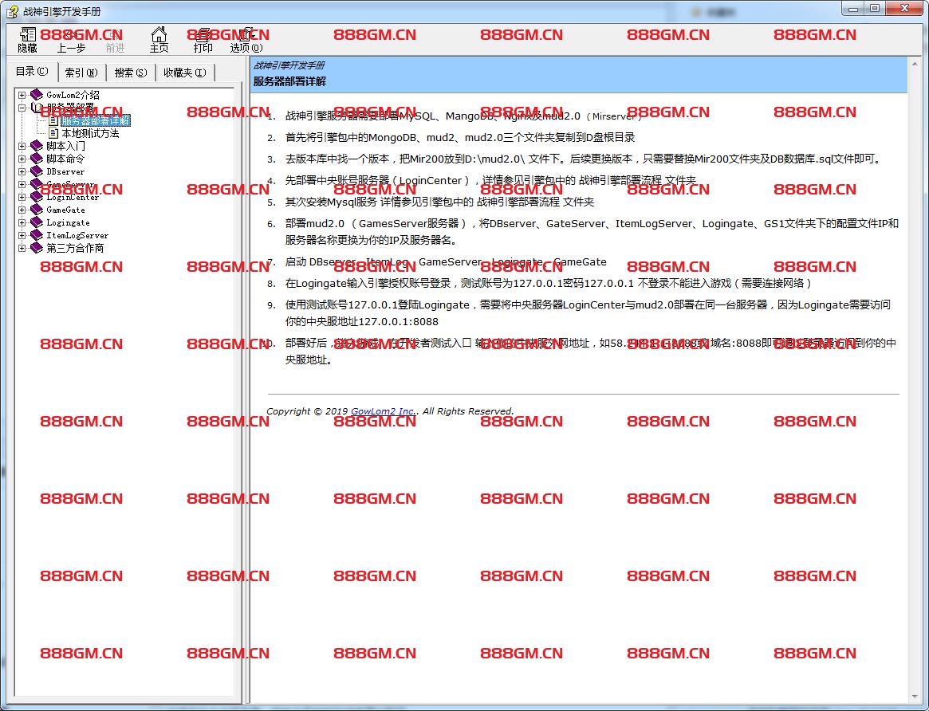Switch to the 目录 (Contents) tab

(x=33, y=72)
